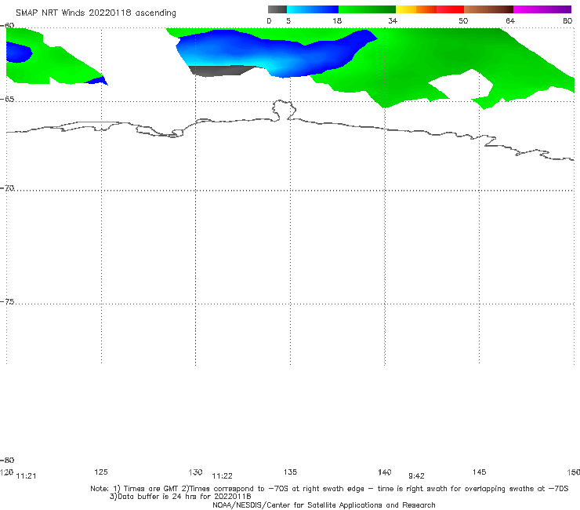Click the dark gray low-wind patch on the map
The height and width of the screenshot is (510, 580).
pyautogui.click(x=221, y=71)
